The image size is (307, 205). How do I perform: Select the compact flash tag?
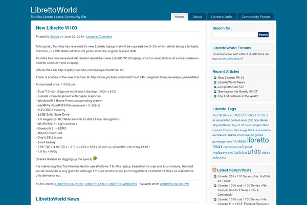(x=260, y=125)
